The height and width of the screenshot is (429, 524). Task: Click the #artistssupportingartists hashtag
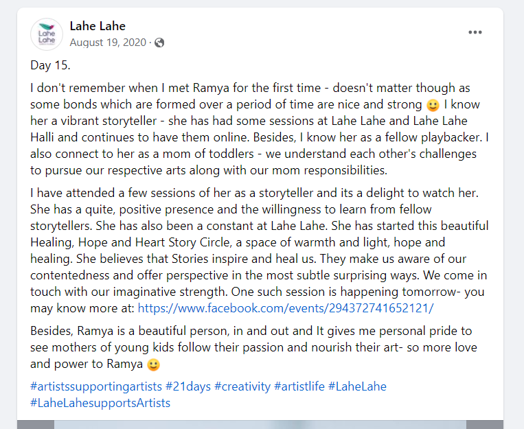click(96, 386)
